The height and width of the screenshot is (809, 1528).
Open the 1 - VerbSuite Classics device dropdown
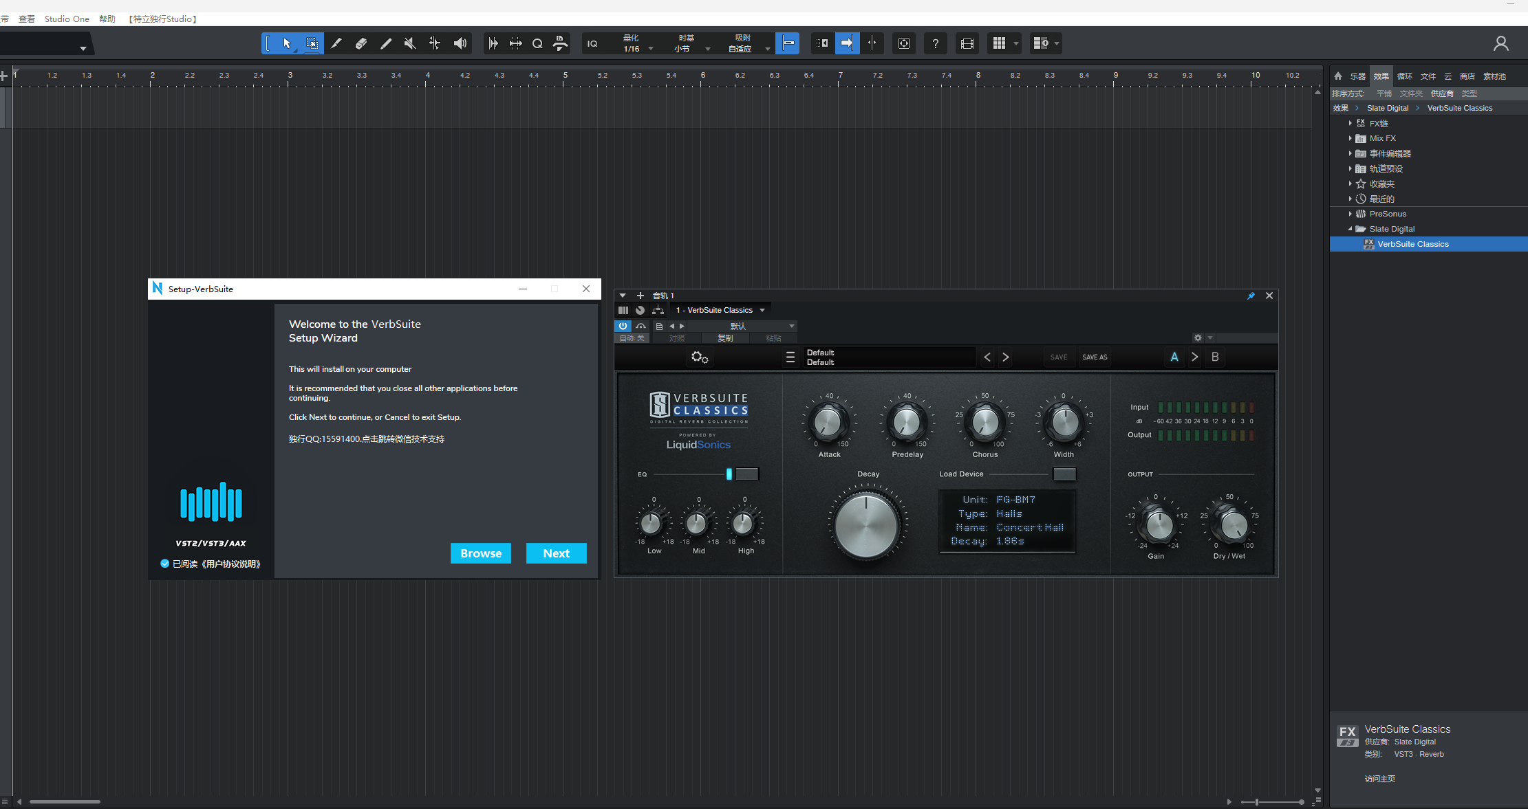click(x=720, y=310)
